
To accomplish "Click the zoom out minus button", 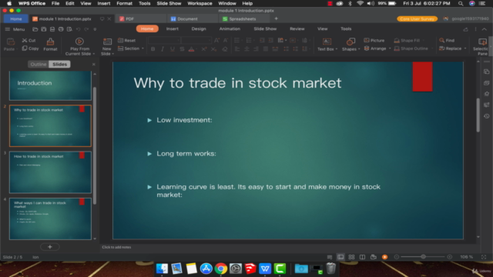I will (397, 257).
